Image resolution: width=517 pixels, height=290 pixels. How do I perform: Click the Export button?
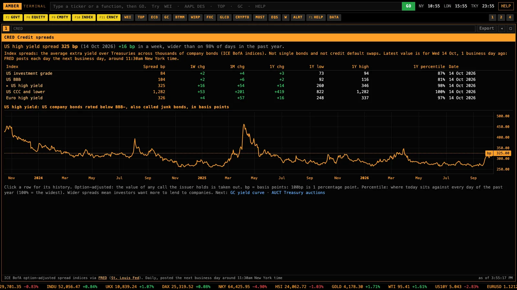487,28
